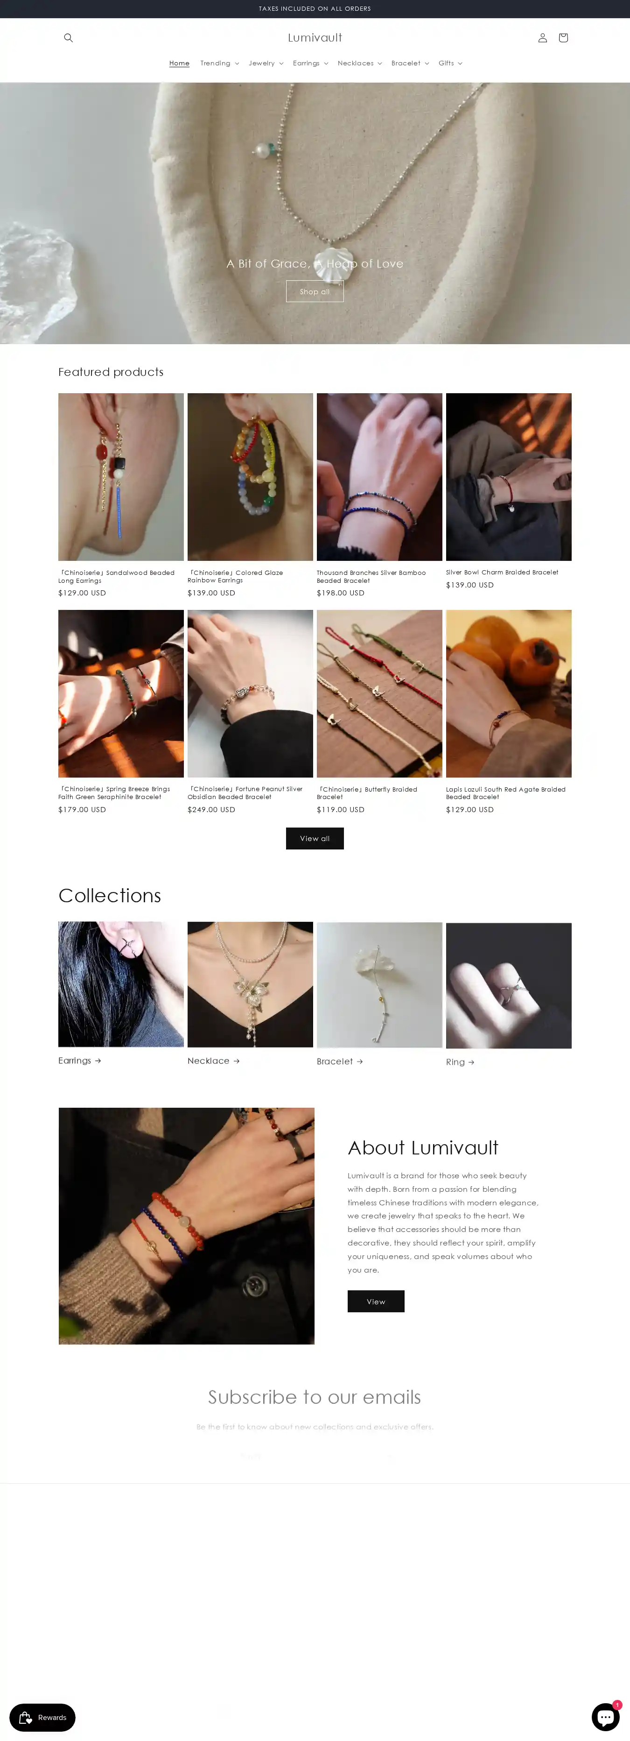Click the View all products button

click(315, 838)
